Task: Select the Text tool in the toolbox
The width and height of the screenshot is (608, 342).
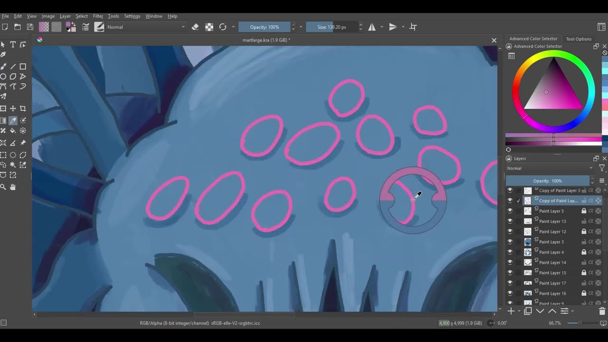Action: (13, 44)
